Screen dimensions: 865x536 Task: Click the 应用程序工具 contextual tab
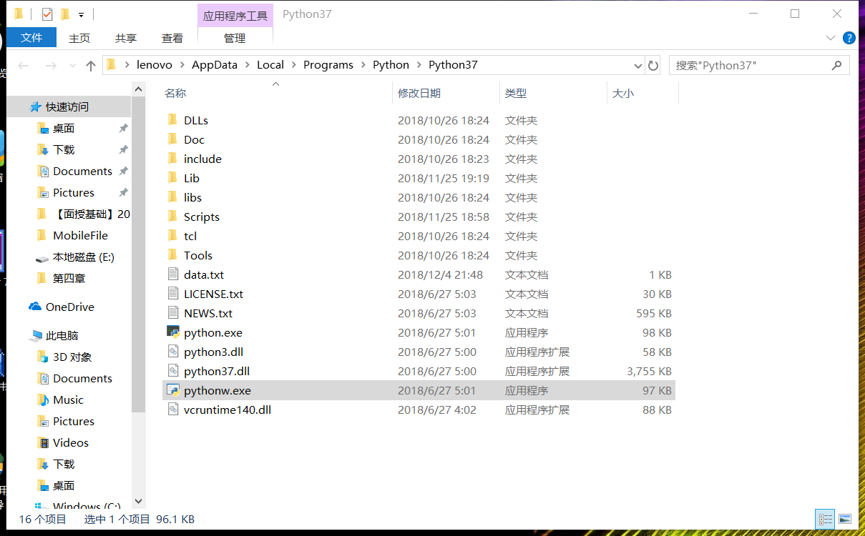235,15
